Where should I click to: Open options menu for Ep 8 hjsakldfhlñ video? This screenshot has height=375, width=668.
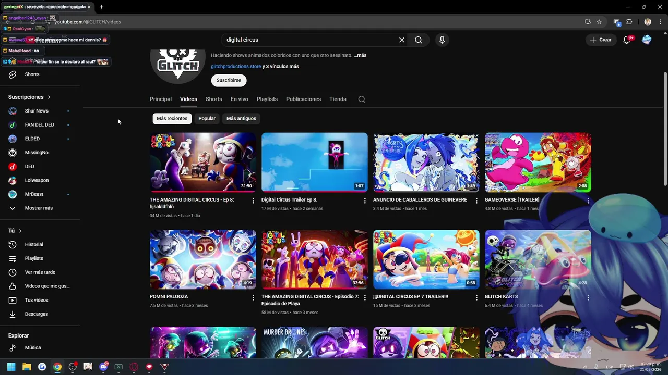(253, 201)
